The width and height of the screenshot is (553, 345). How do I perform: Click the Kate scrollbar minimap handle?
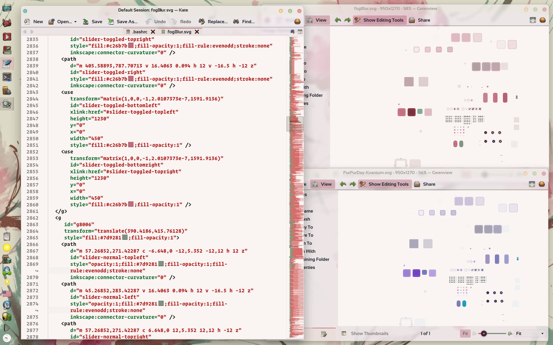pyautogui.click(x=295, y=124)
